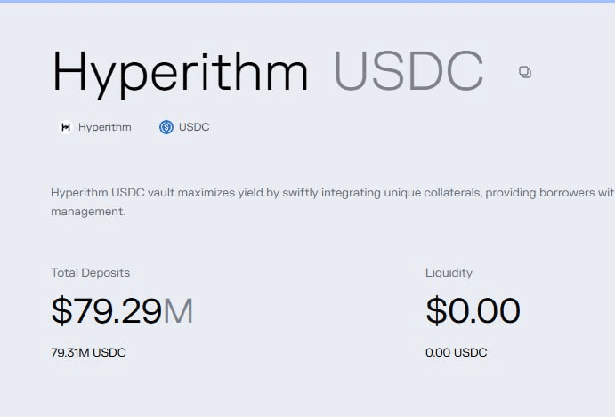Click the 79.31M USDC amount

[89, 353]
